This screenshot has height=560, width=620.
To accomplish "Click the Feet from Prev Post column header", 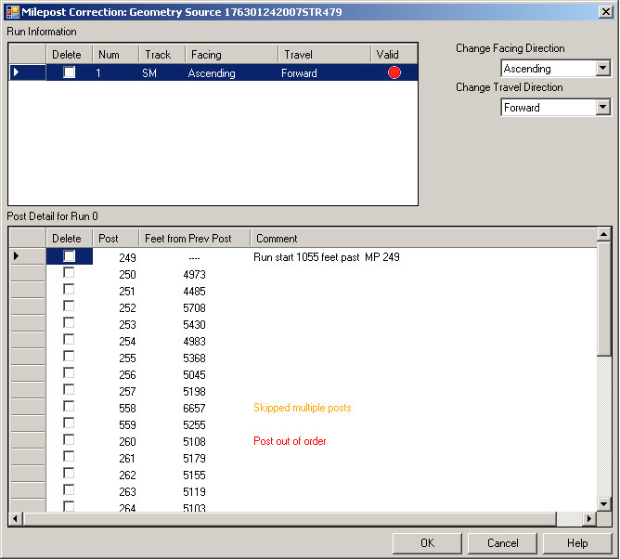I will [x=193, y=239].
